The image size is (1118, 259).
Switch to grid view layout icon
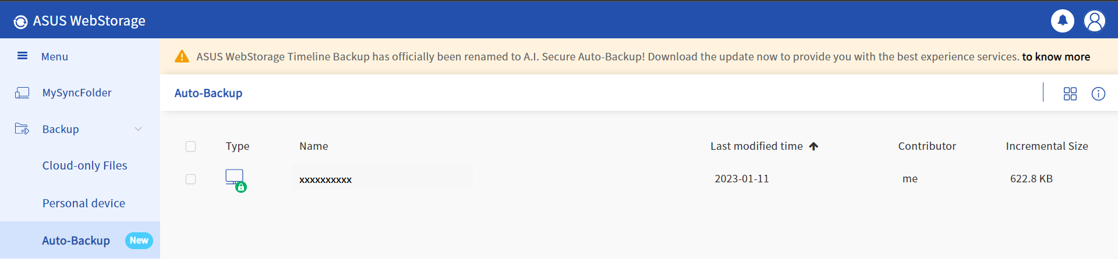click(x=1070, y=93)
